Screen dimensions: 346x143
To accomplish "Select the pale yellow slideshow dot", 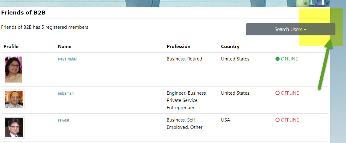I will tap(300, 4).
